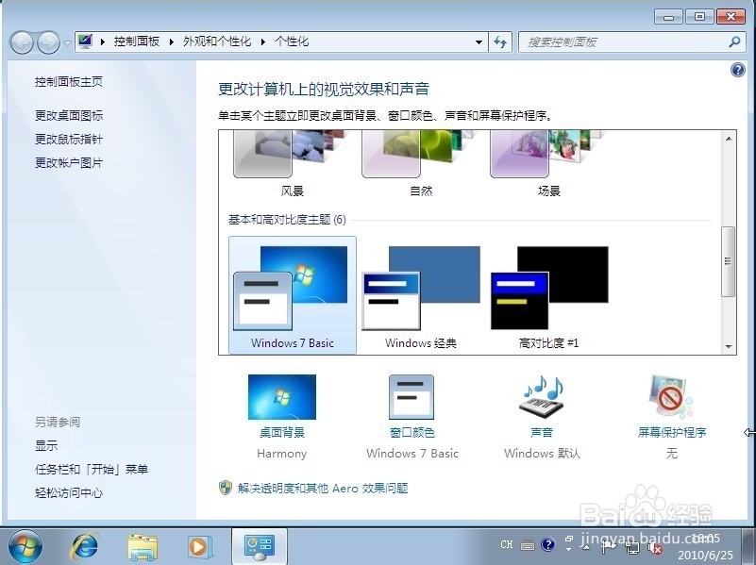Image resolution: width=756 pixels, height=565 pixels.
Task: Open 声音 settings keyboard-notes icon
Action: click(542, 397)
